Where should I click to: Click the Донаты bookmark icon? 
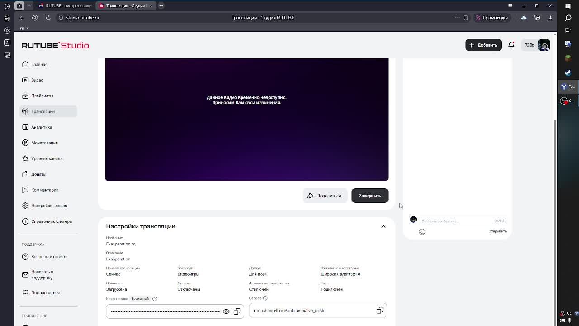[25, 174]
